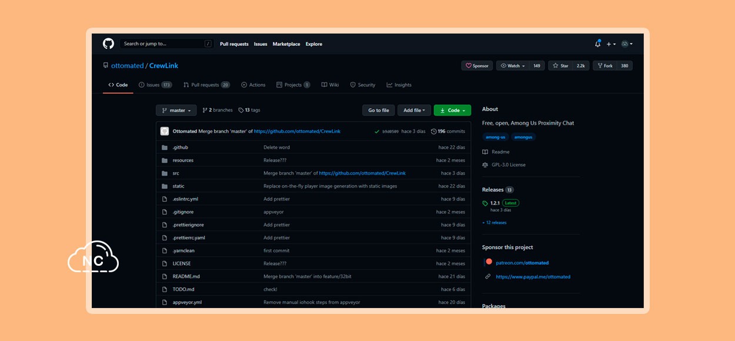
Task: Open the appveyor.yml file
Action: (x=187, y=302)
